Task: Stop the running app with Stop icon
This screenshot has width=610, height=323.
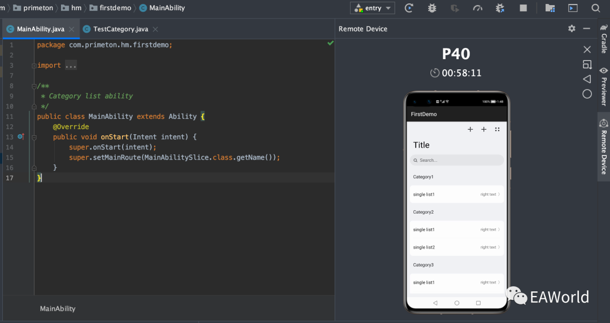Action: [x=523, y=8]
